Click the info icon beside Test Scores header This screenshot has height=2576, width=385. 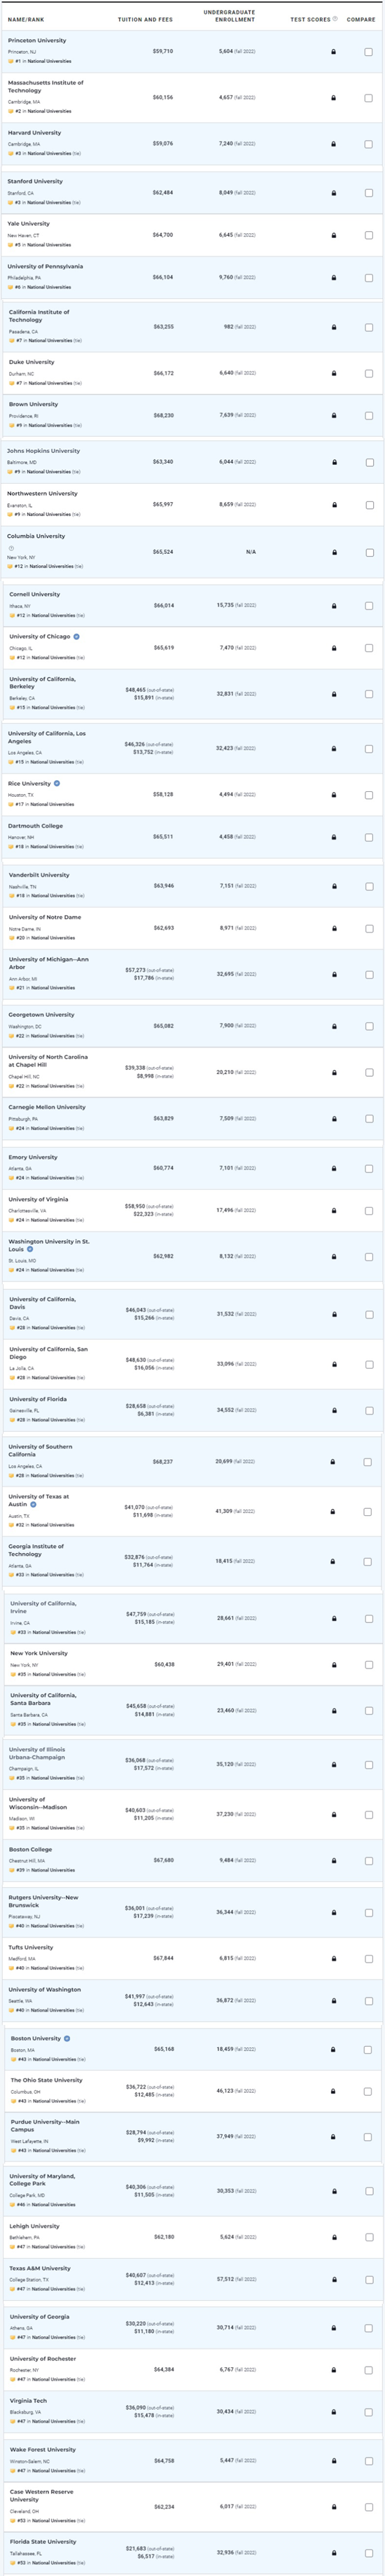pyautogui.click(x=335, y=19)
